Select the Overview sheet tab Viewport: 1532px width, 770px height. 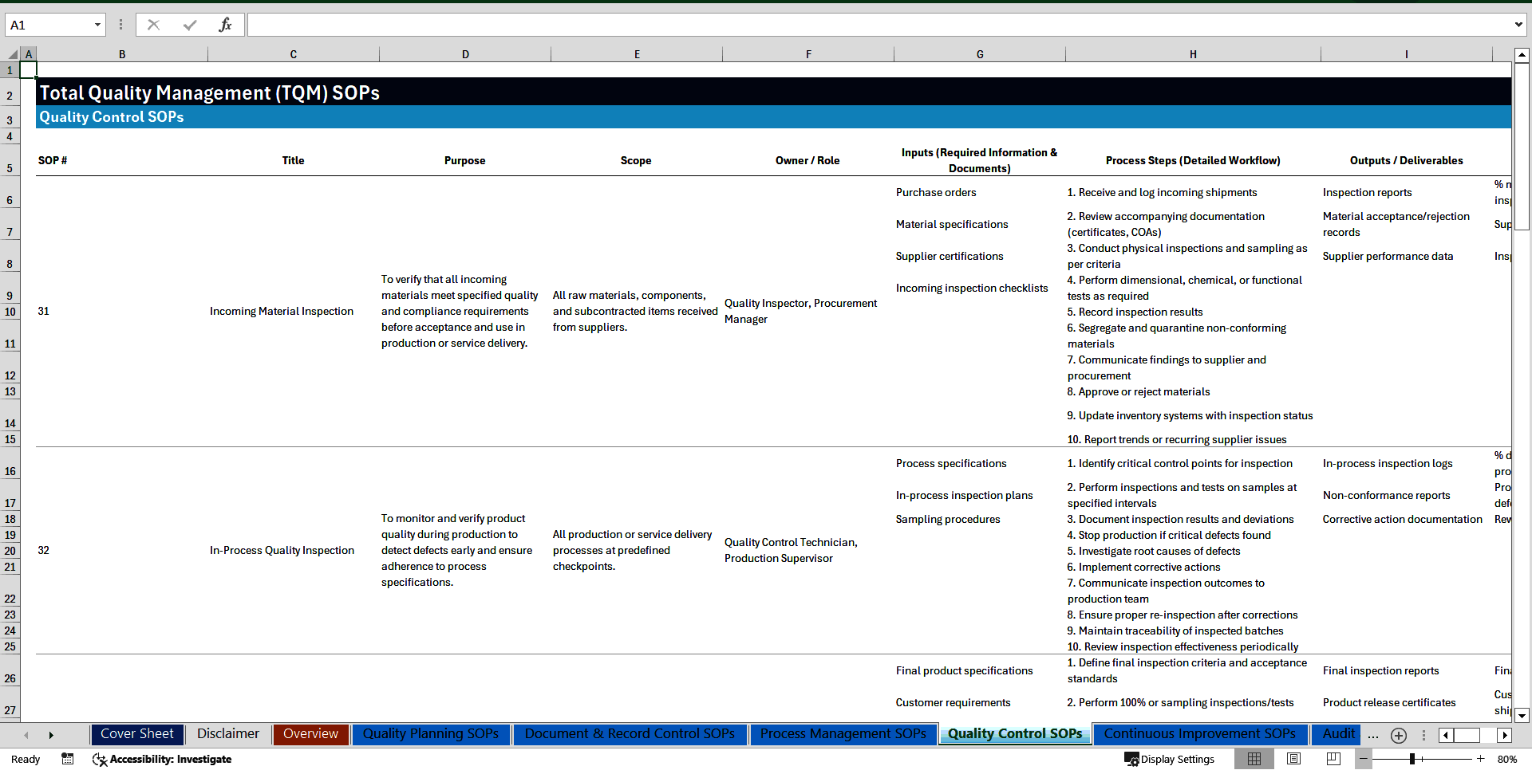coord(310,733)
